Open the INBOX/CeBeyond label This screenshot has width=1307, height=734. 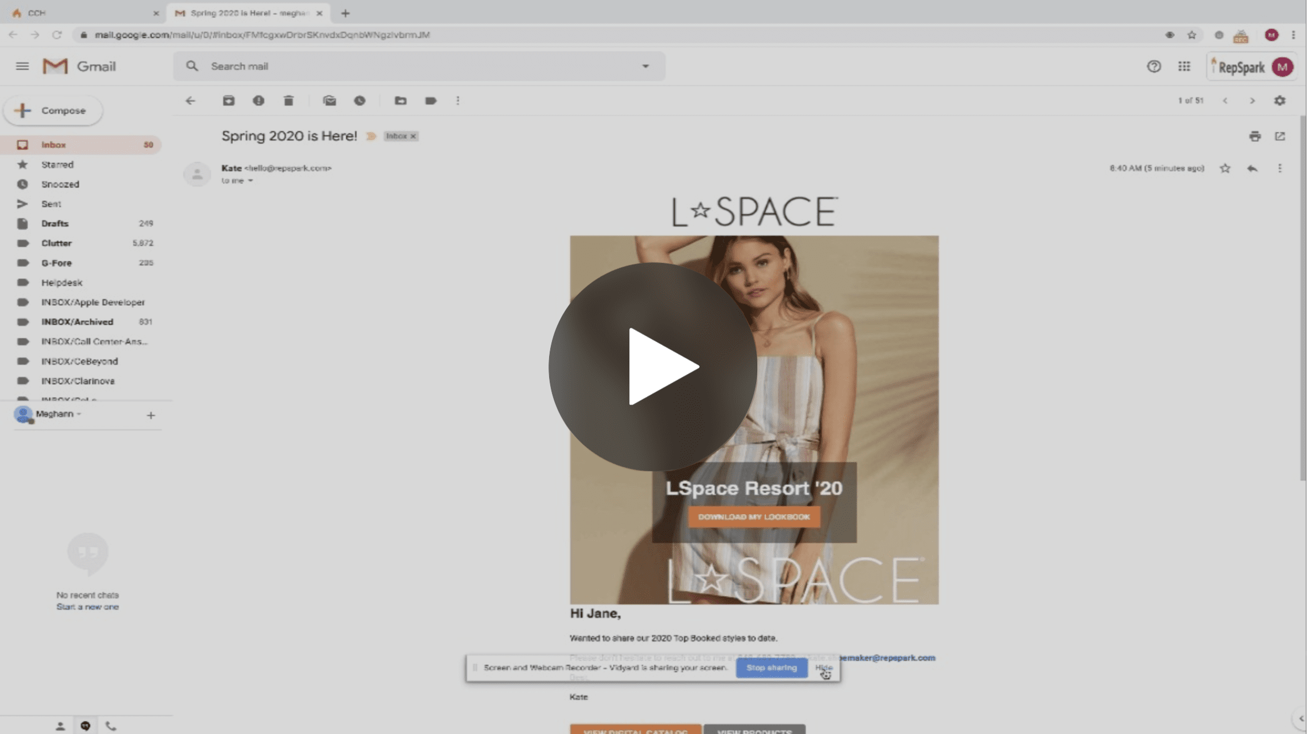81,361
